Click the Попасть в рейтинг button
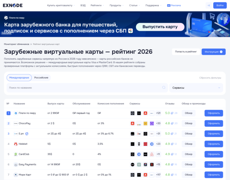Image resolution: width=230 pixels, height=180 pixels. (x=186, y=52)
